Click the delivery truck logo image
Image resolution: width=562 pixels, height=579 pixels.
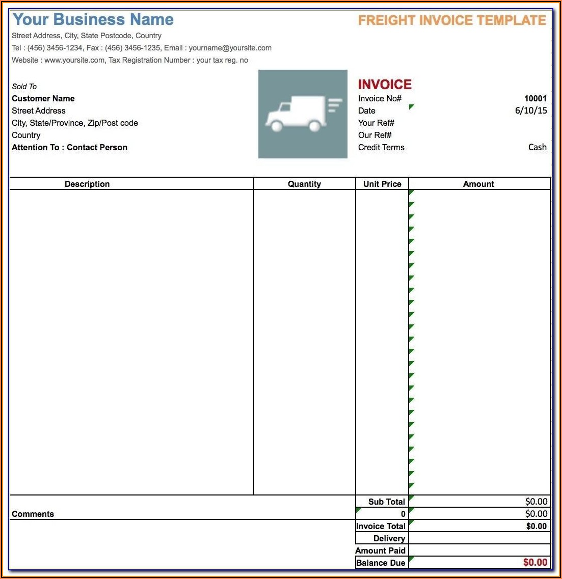(303, 114)
